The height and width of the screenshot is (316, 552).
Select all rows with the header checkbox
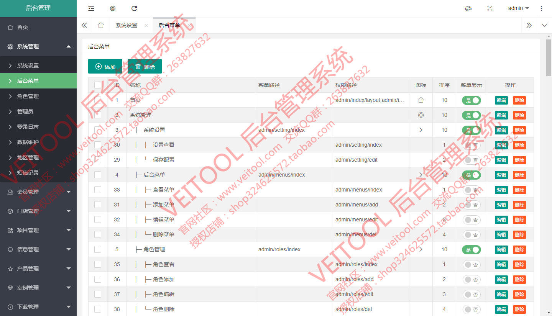[x=98, y=85]
